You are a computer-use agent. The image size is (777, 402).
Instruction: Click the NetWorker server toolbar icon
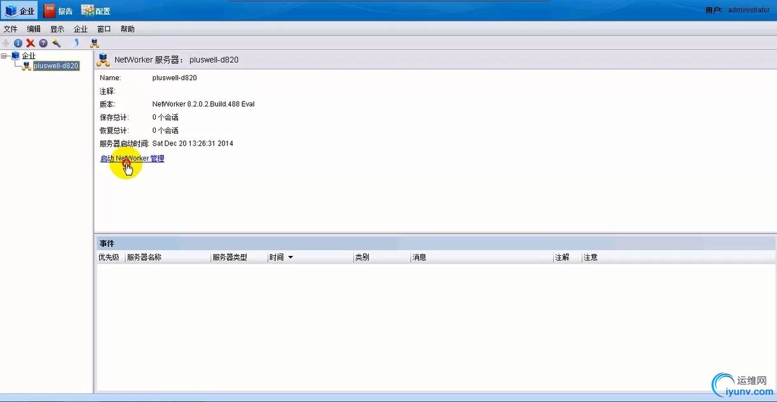pos(94,43)
